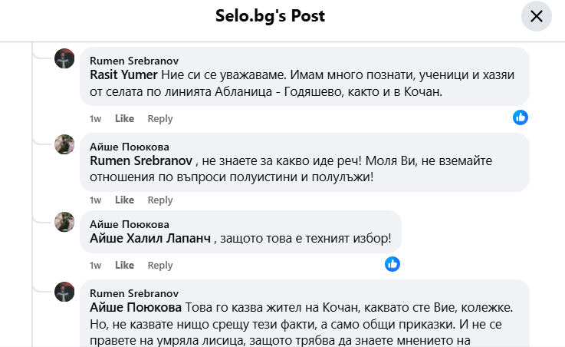
Task: Reply to Айше Поюкова's comment about 'полуистини'
Action: click(x=160, y=200)
